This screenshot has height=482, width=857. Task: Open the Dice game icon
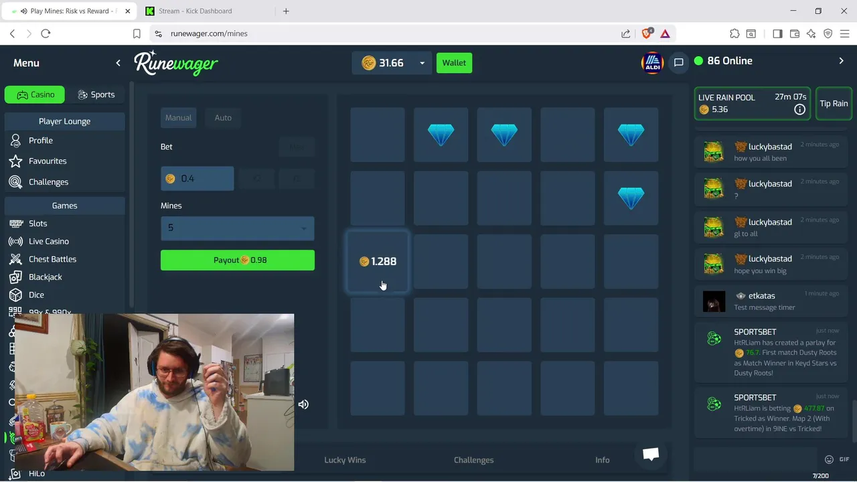click(15, 295)
